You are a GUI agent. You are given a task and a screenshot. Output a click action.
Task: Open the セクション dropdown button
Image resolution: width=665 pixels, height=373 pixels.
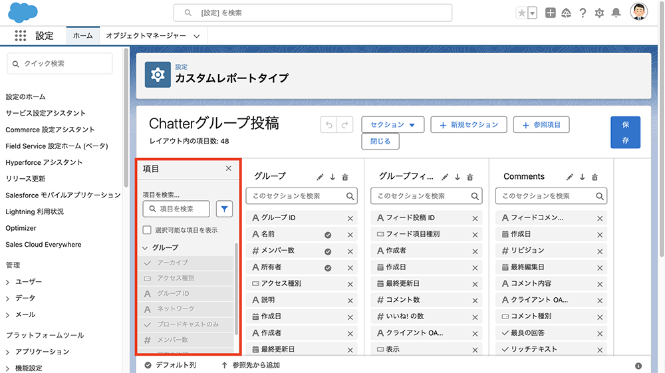pyautogui.click(x=393, y=124)
